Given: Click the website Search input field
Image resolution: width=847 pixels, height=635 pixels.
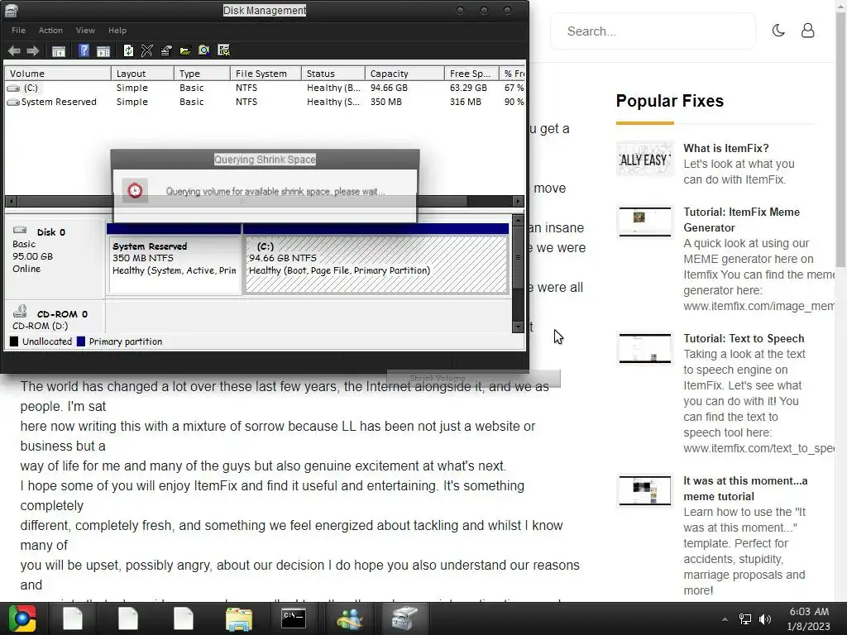Looking at the screenshot, I should pos(653,31).
